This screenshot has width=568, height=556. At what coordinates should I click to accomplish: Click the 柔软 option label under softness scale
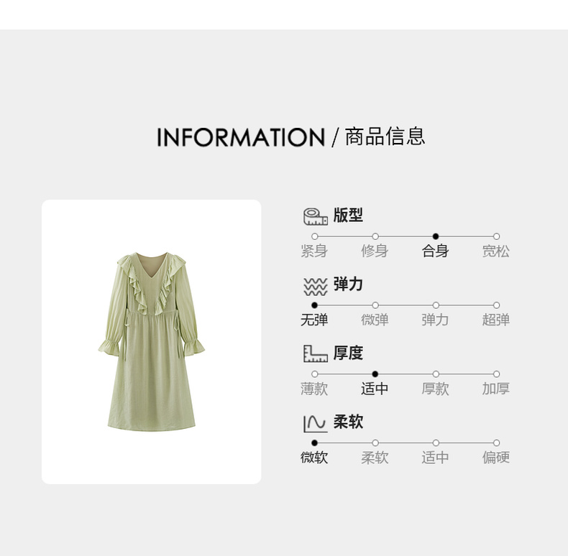pos(375,458)
